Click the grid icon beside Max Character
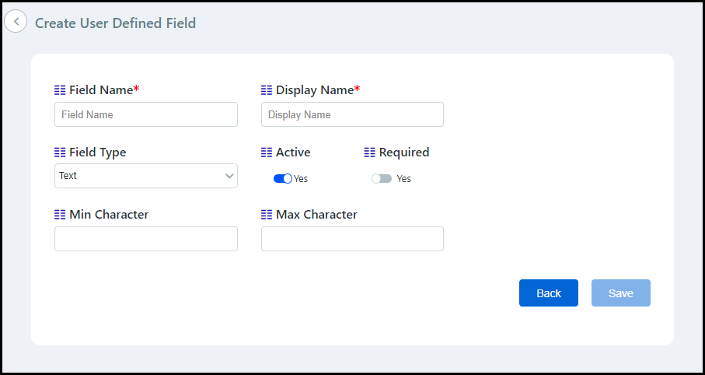The width and height of the screenshot is (705, 375). pos(267,215)
